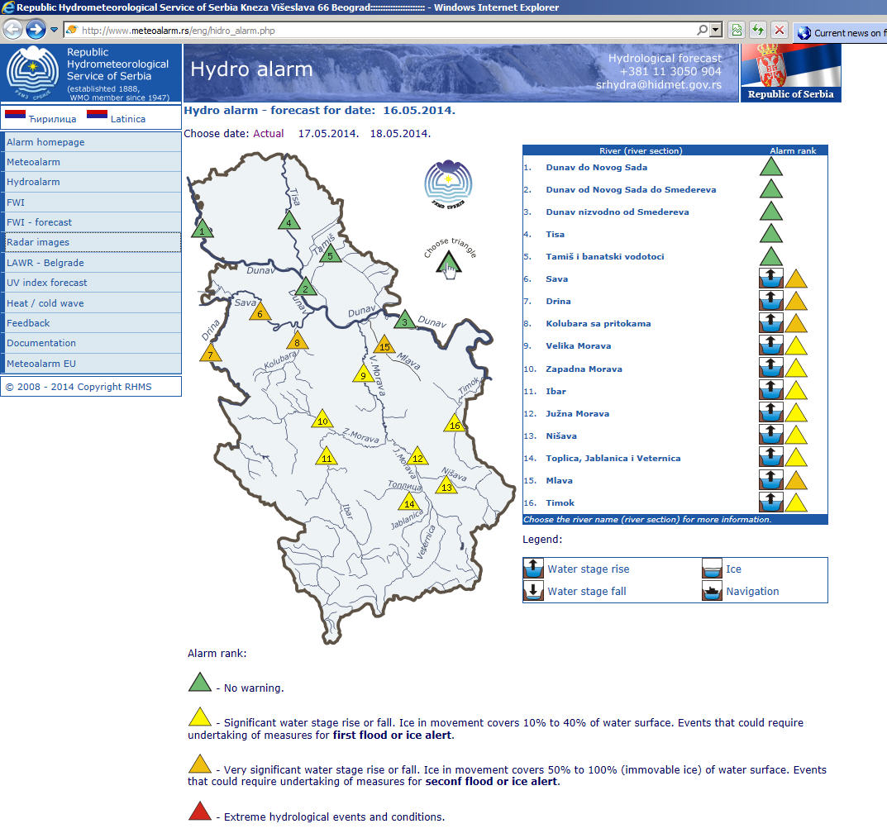Select yellow triangle 16 on Timok

(x=454, y=425)
